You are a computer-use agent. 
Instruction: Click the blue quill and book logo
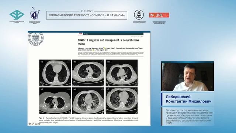tap(35, 13)
